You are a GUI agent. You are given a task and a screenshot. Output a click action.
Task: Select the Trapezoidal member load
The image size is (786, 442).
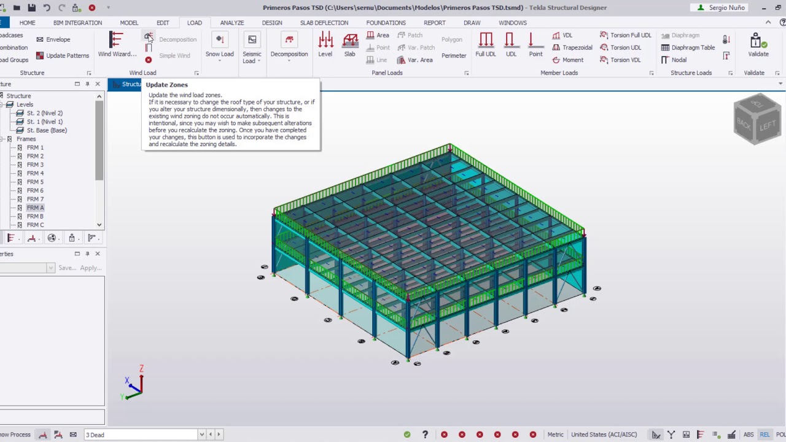point(572,48)
